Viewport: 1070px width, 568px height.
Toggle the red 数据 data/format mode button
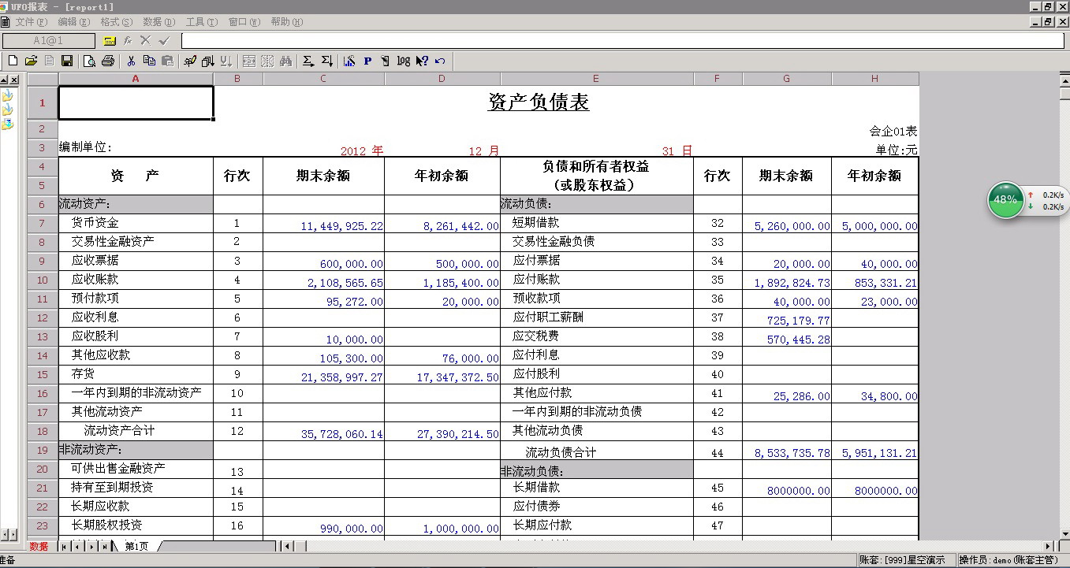pyautogui.click(x=39, y=546)
